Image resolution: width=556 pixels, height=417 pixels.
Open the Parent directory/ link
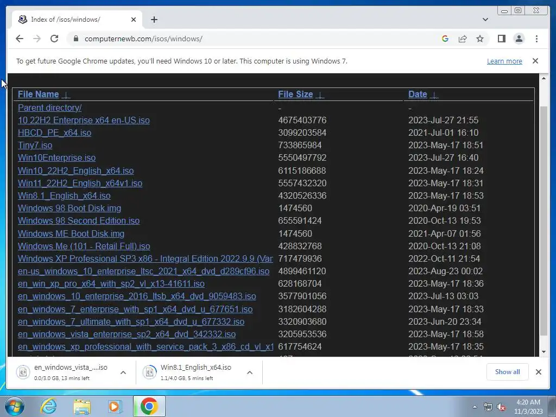coord(49,108)
